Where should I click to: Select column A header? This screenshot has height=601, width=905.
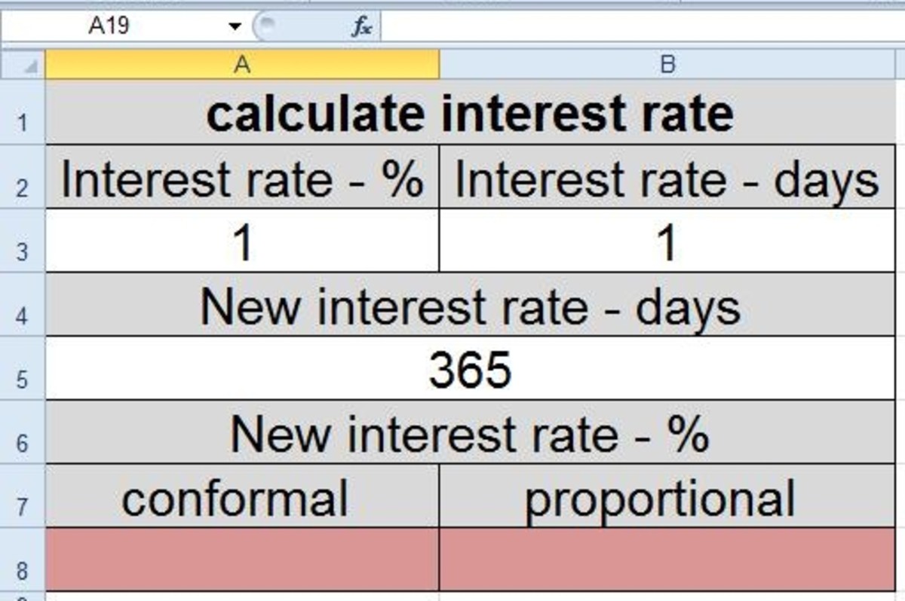[x=241, y=66]
